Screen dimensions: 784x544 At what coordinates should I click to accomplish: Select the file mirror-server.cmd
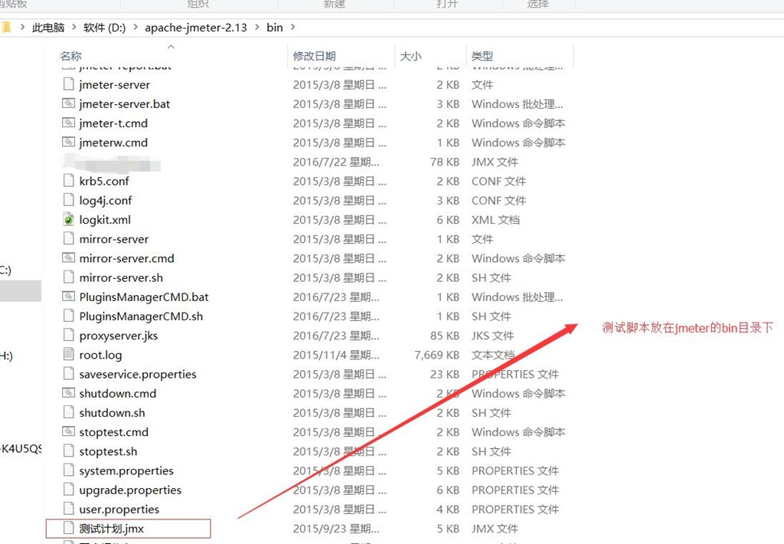[x=126, y=258]
